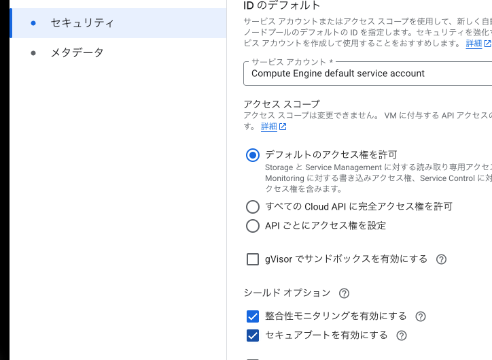Screen dimensions: 492x360
Task: Open help icon next to シールド オプション
Action: click(x=345, y=293)
